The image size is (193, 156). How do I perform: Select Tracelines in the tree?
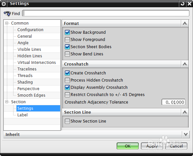pos(27,69)
